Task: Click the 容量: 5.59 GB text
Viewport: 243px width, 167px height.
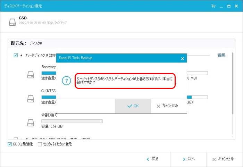Action: pyautogui.click(x=52, y=126)
